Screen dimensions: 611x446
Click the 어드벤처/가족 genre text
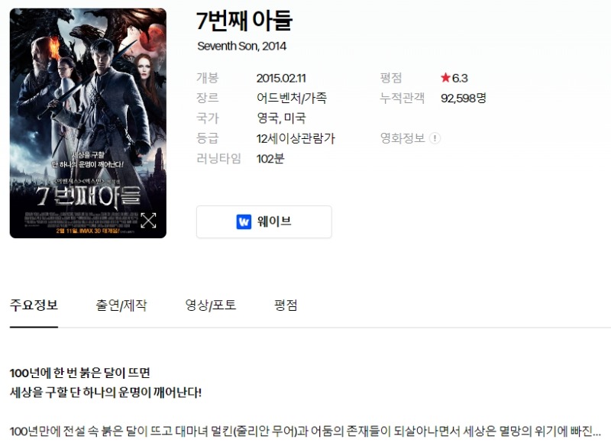tap(292, 98)
